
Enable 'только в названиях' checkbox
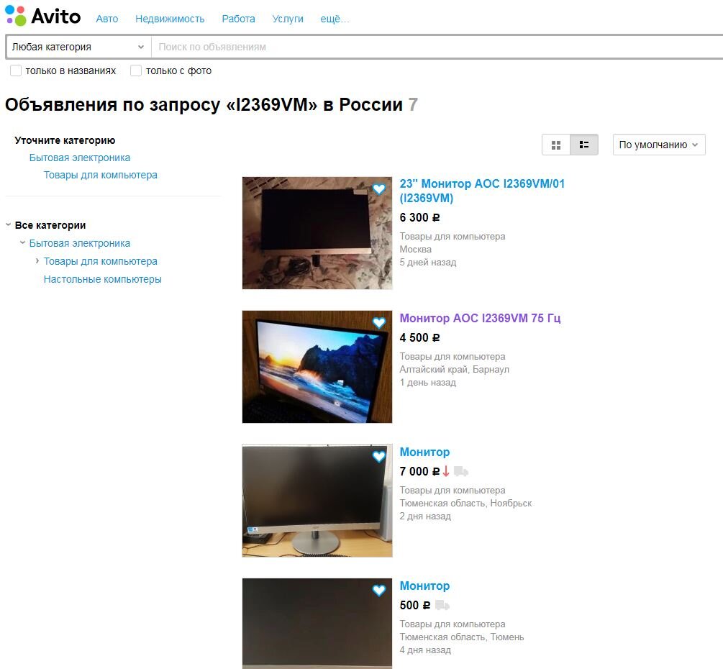pyautogui.click(x=16, y=70)
